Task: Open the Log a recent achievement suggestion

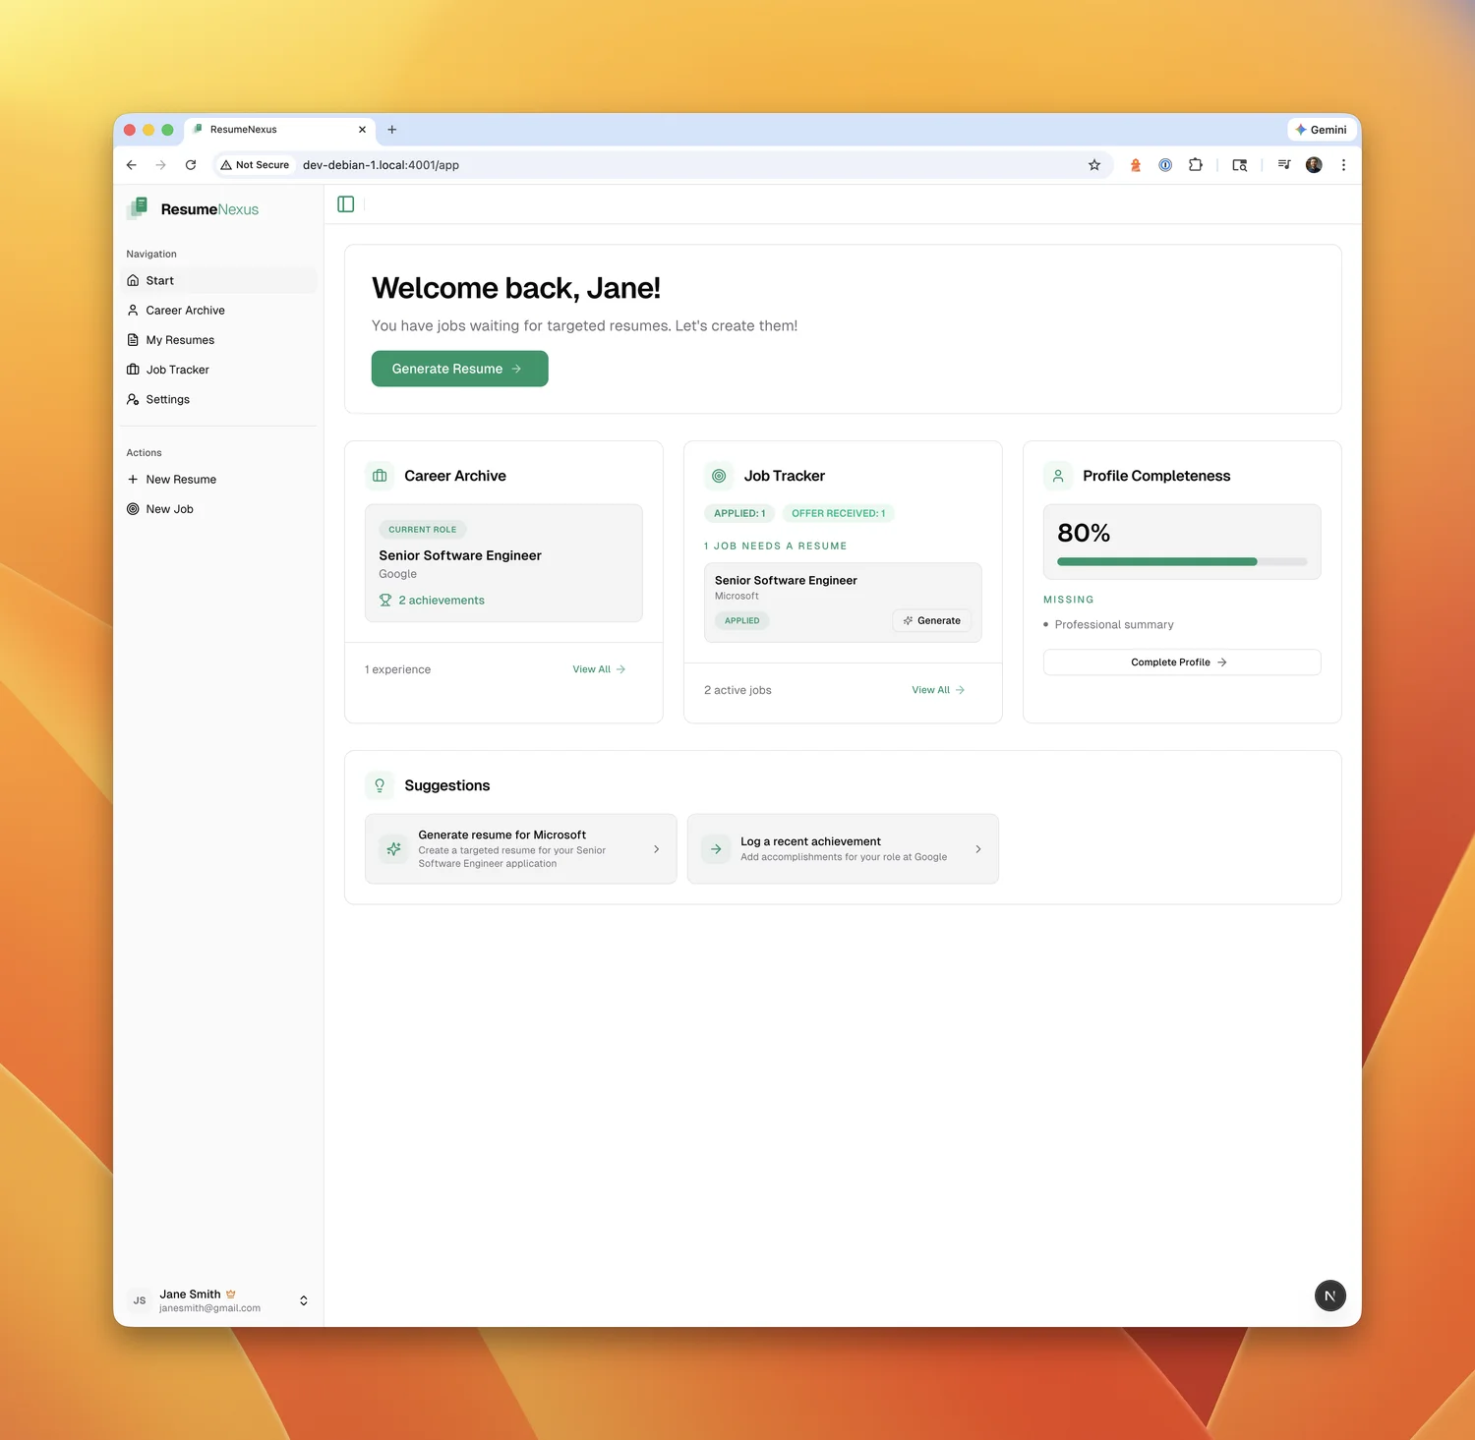Action: pyautogui.click(x=842, y=848)
